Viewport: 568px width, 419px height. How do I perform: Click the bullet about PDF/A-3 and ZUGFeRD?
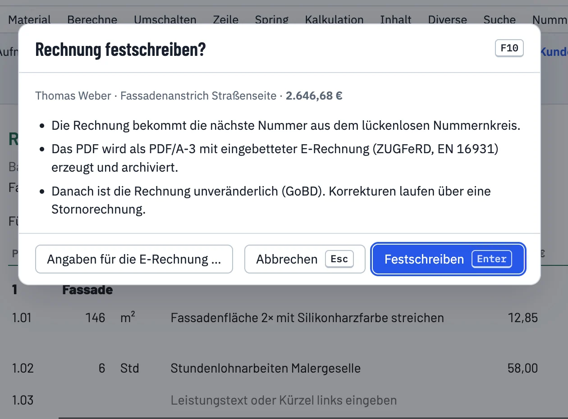[275, 158]
